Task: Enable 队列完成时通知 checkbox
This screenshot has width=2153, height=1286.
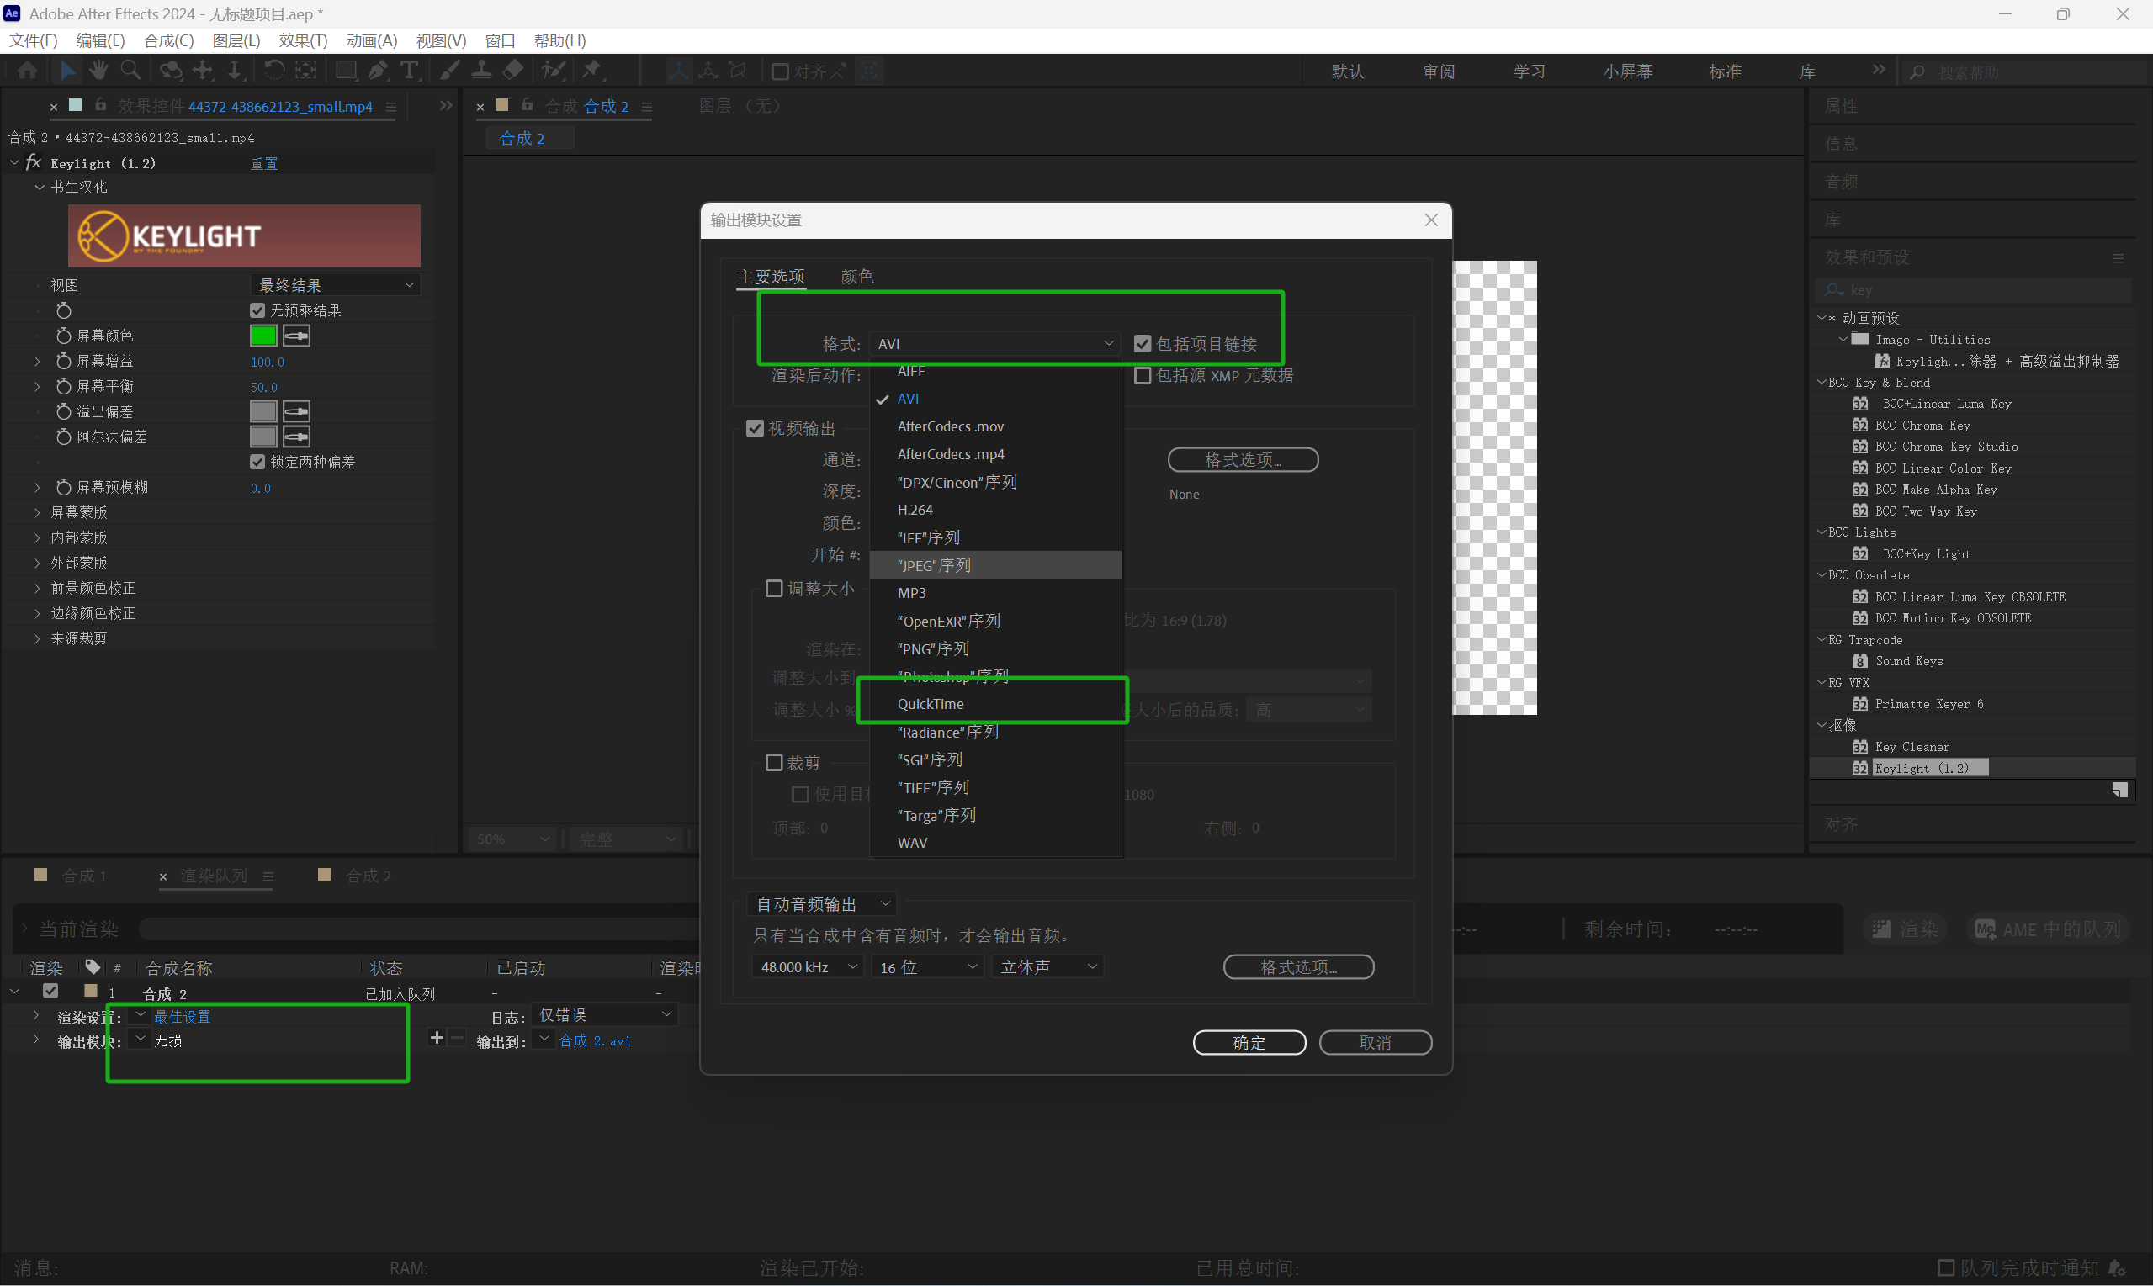Action: pyautogui.click(x=1945, y=1267)
